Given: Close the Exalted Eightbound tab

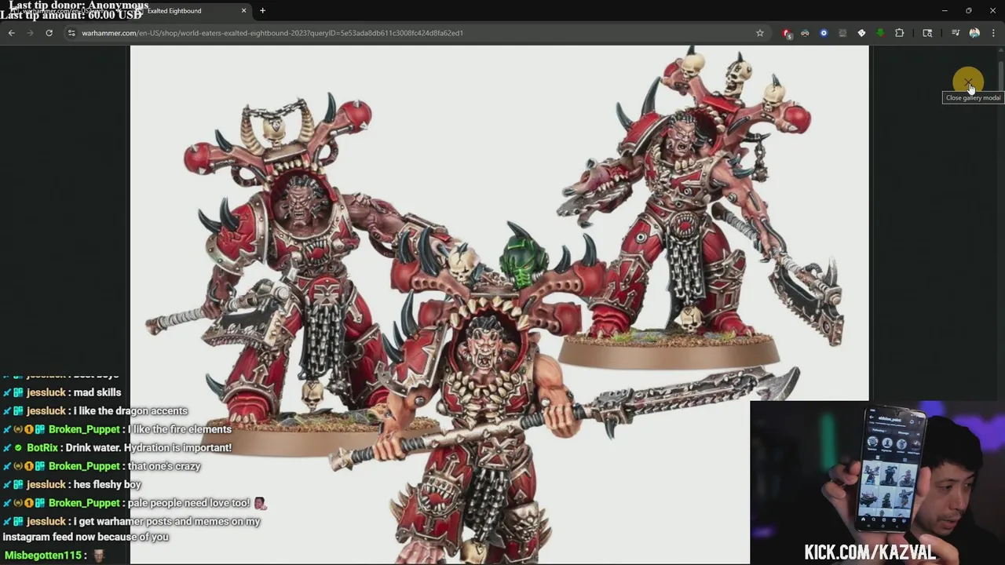Looking at the screenshot, I should [243, 11].
